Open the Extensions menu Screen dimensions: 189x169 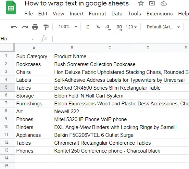[160, 14]
